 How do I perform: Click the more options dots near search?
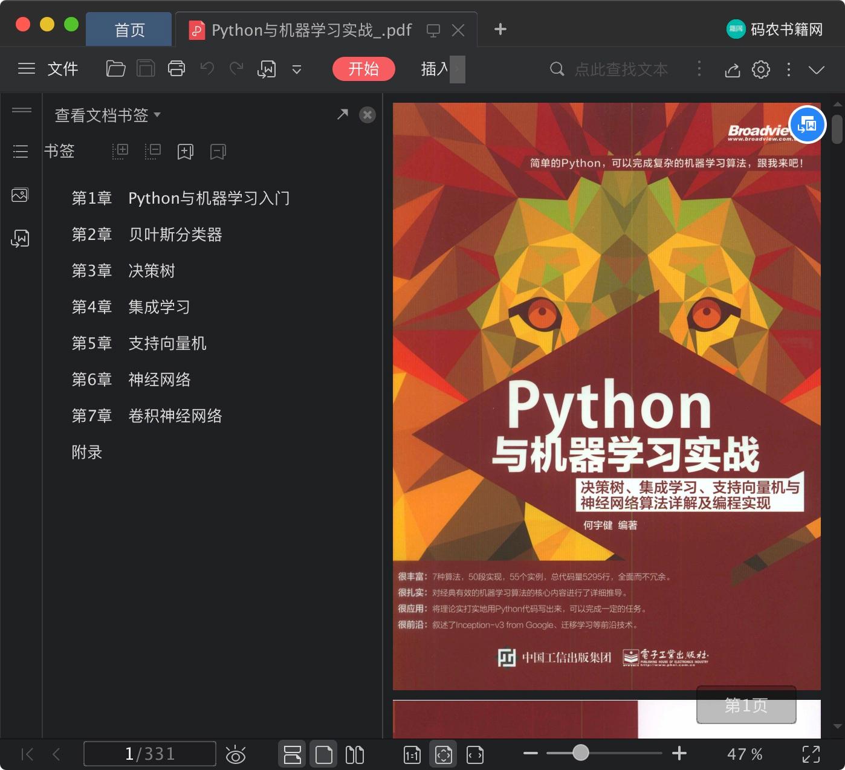[x=699, y=68]
